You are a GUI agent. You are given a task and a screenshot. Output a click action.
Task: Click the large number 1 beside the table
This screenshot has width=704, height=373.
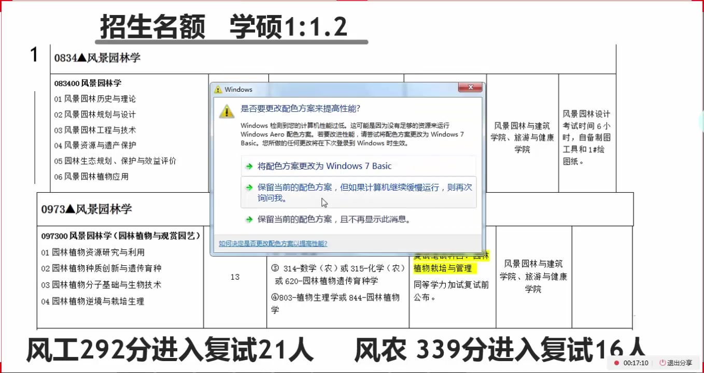[34, 55]
